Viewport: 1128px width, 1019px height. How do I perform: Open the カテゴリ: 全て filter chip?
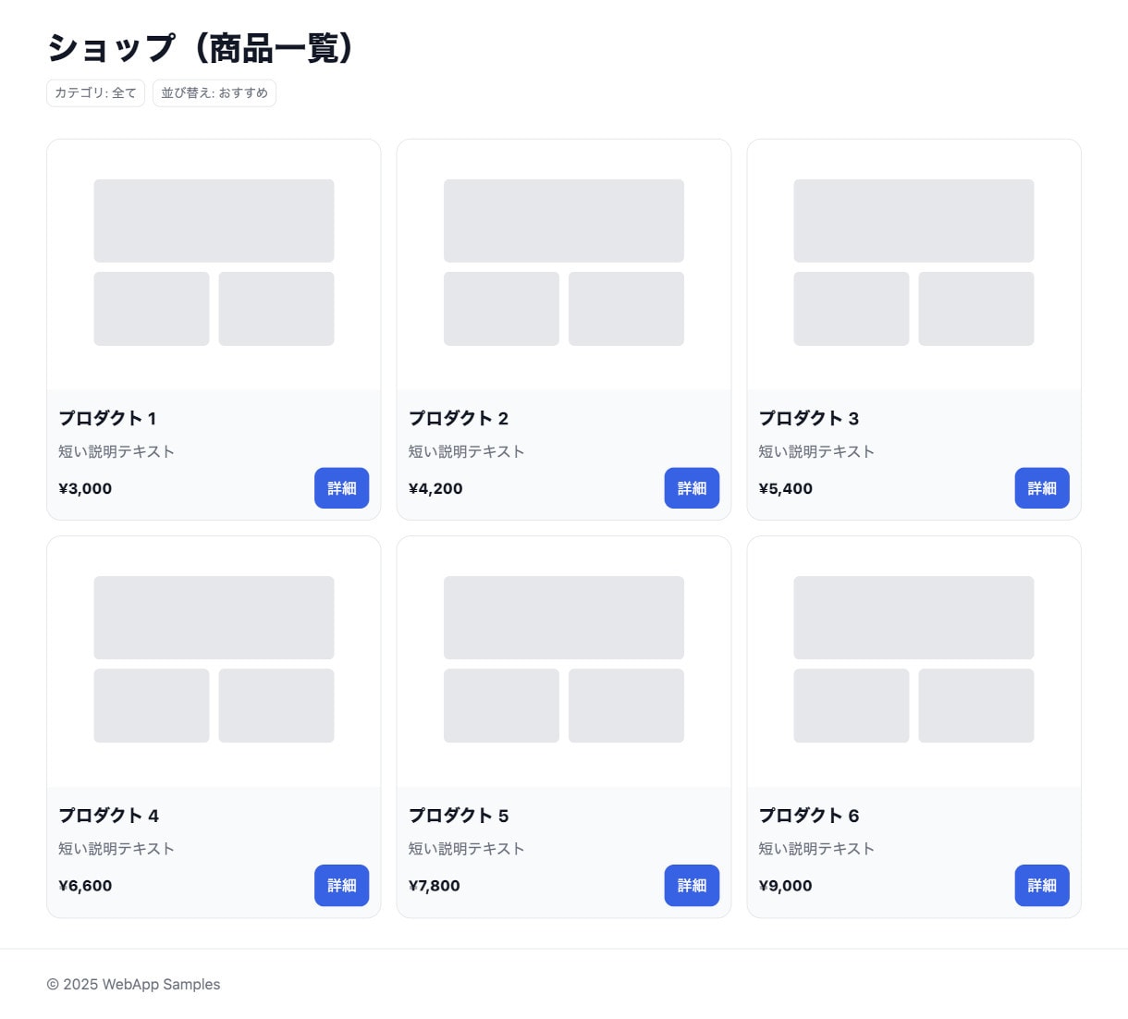96,92
